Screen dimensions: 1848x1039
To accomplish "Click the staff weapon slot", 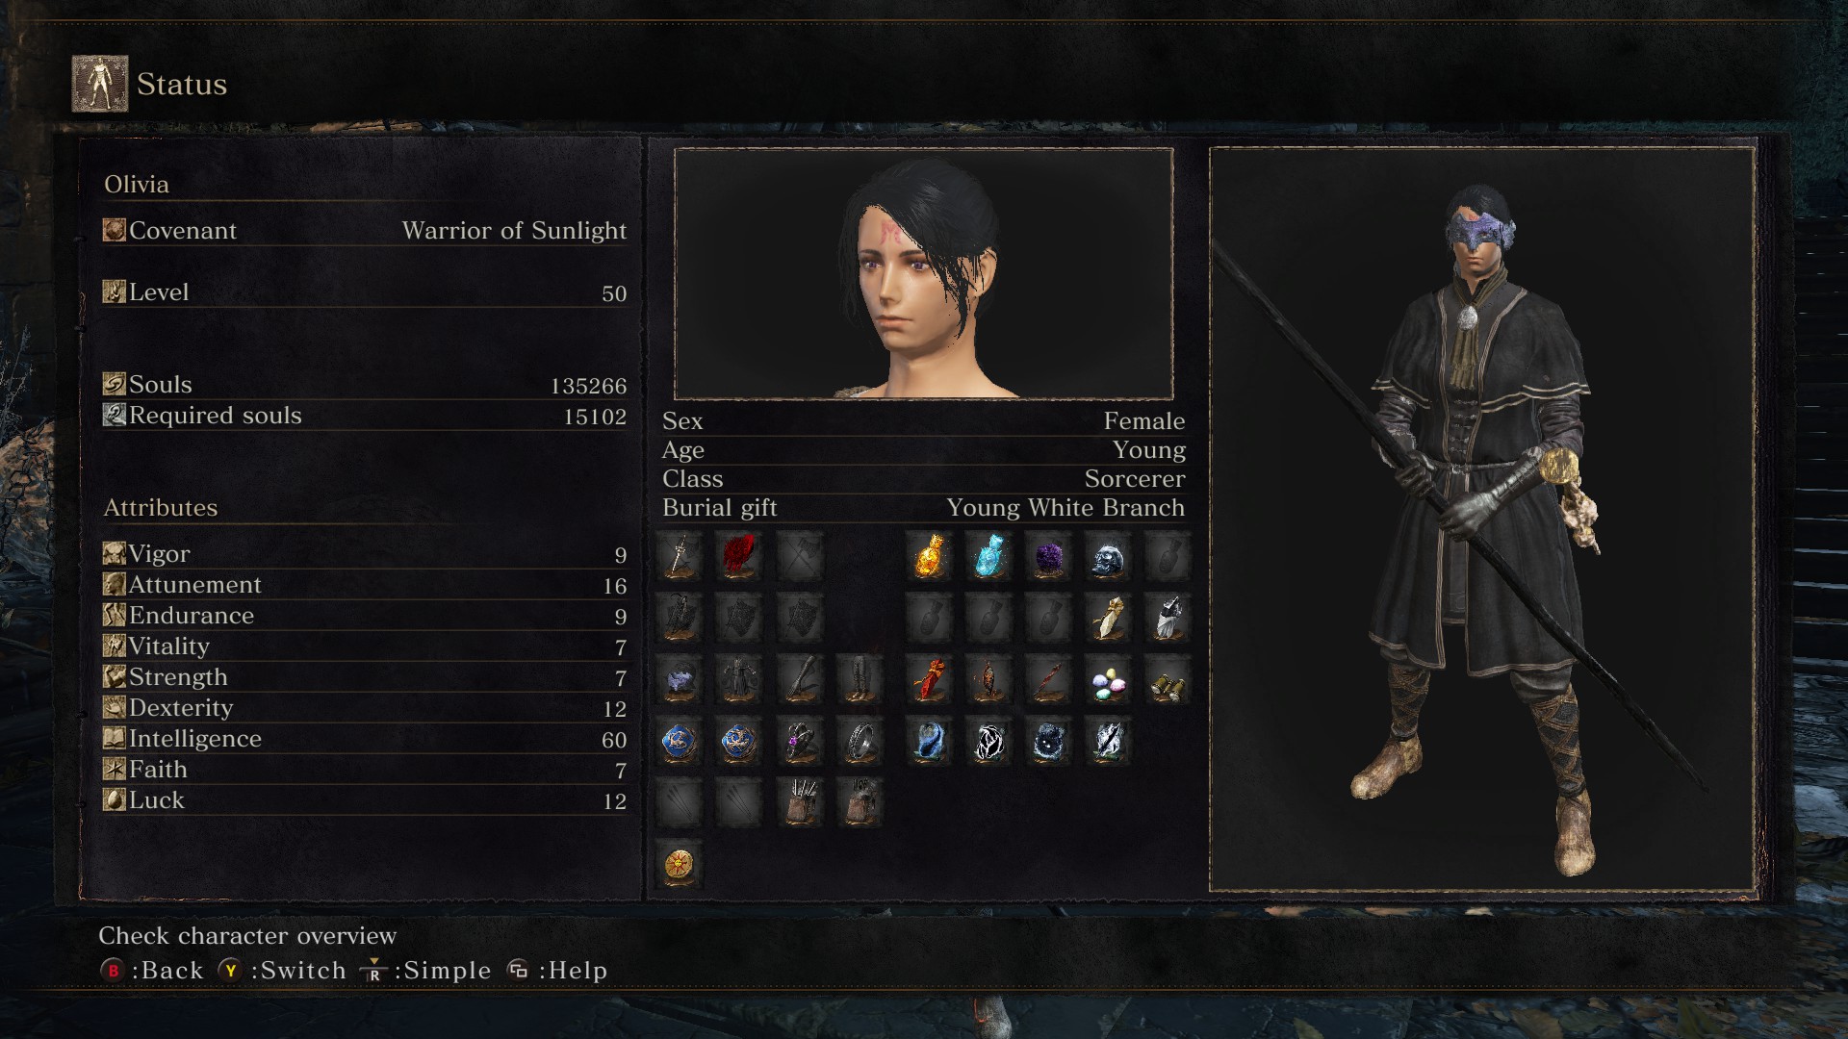I will click(680, 557).
